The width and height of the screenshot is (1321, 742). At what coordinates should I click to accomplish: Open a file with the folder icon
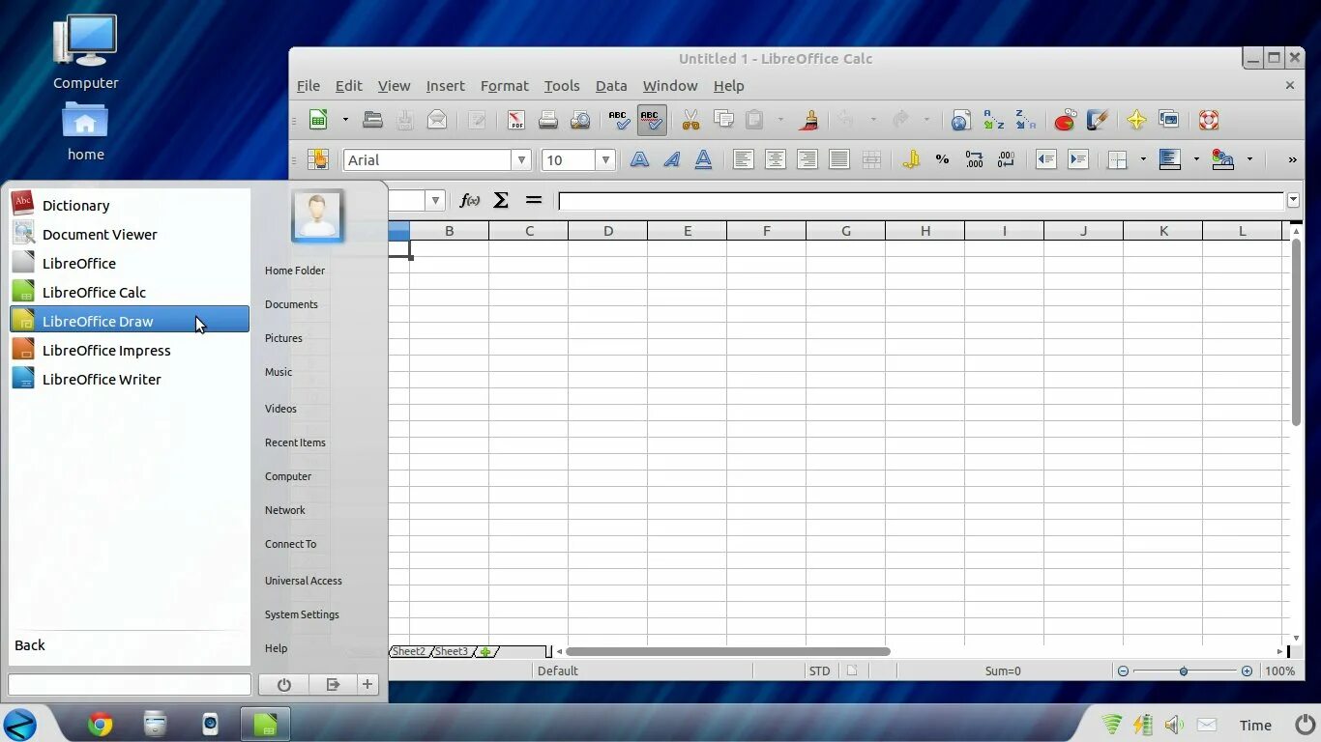[x=372, y=120]
